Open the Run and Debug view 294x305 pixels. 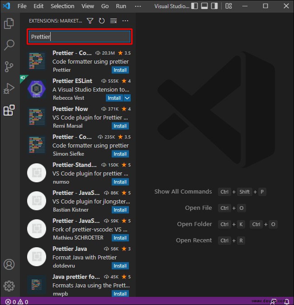(9, 88)
